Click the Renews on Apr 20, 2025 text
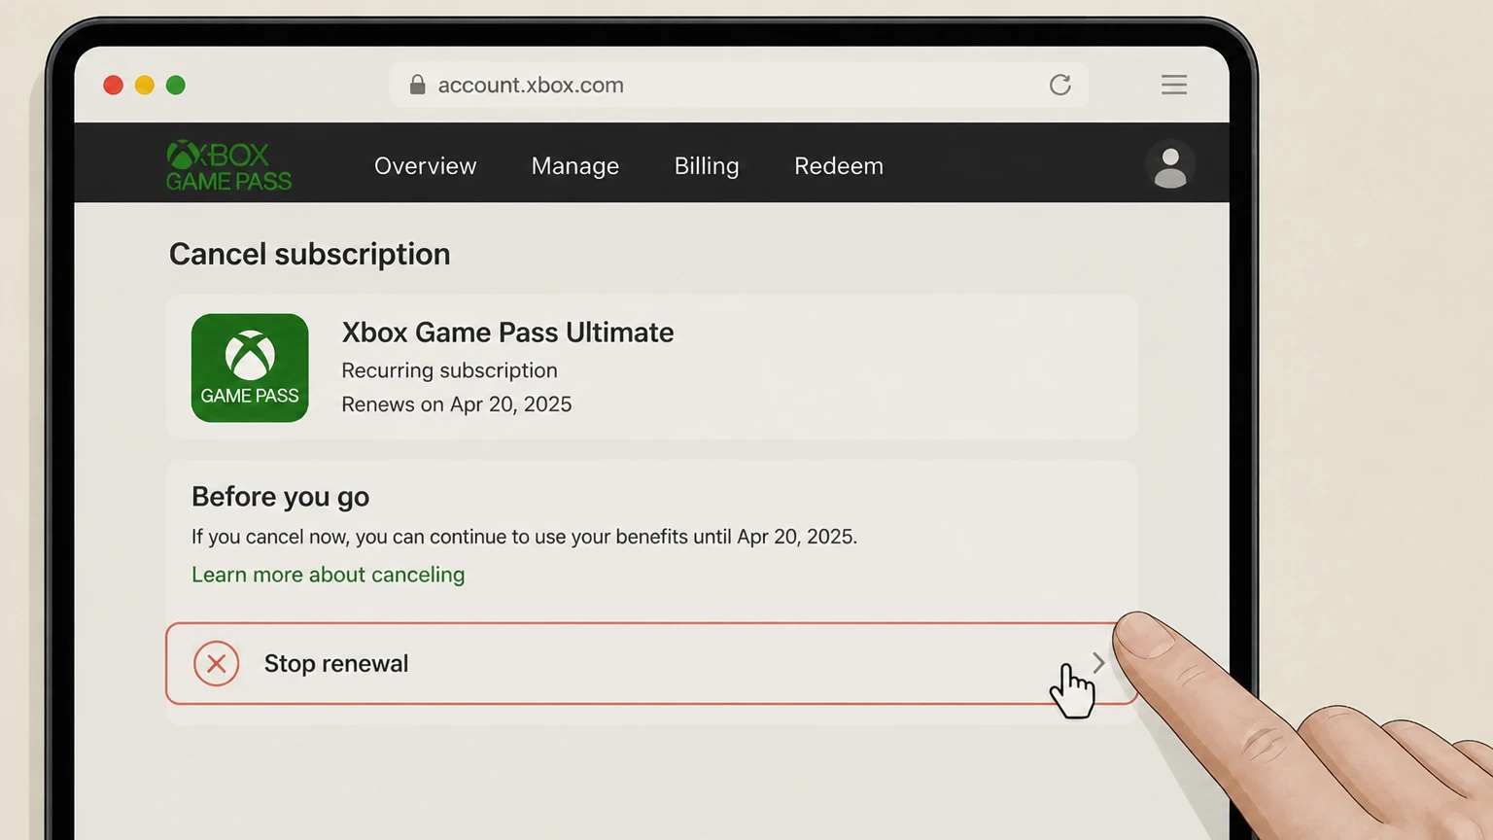The width and height of the screenshot is (1493, 840). (x=457, y=404)
